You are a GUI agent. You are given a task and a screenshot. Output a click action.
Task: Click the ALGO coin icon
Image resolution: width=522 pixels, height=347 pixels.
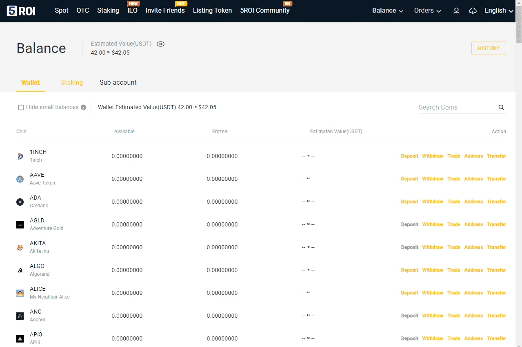coord(20,270)
